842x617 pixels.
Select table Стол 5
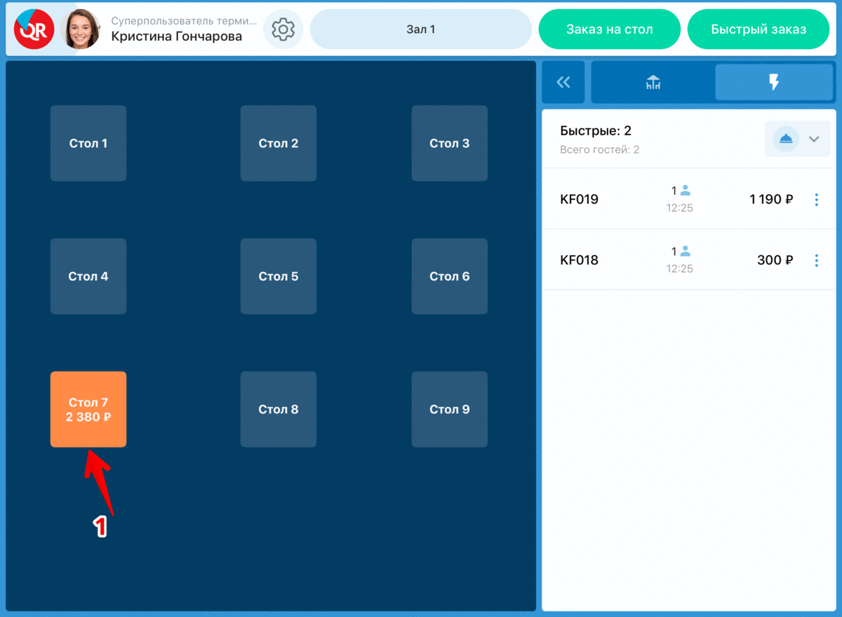click(279, 276)
